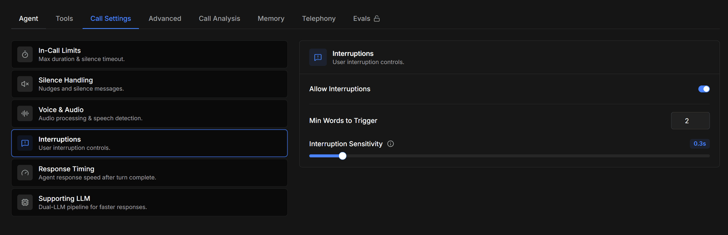Disable the Allow Interruptions toggle

click(704, 89)
